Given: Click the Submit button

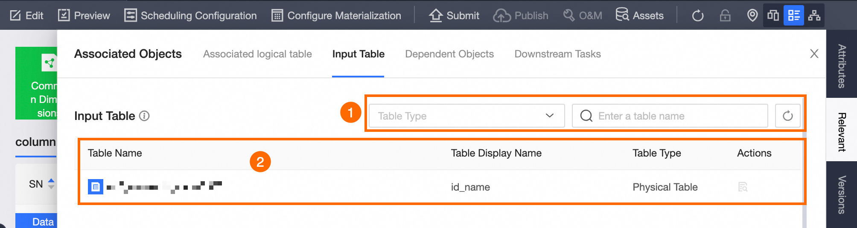Looking at the screenshot, I should tap(454, 16).
